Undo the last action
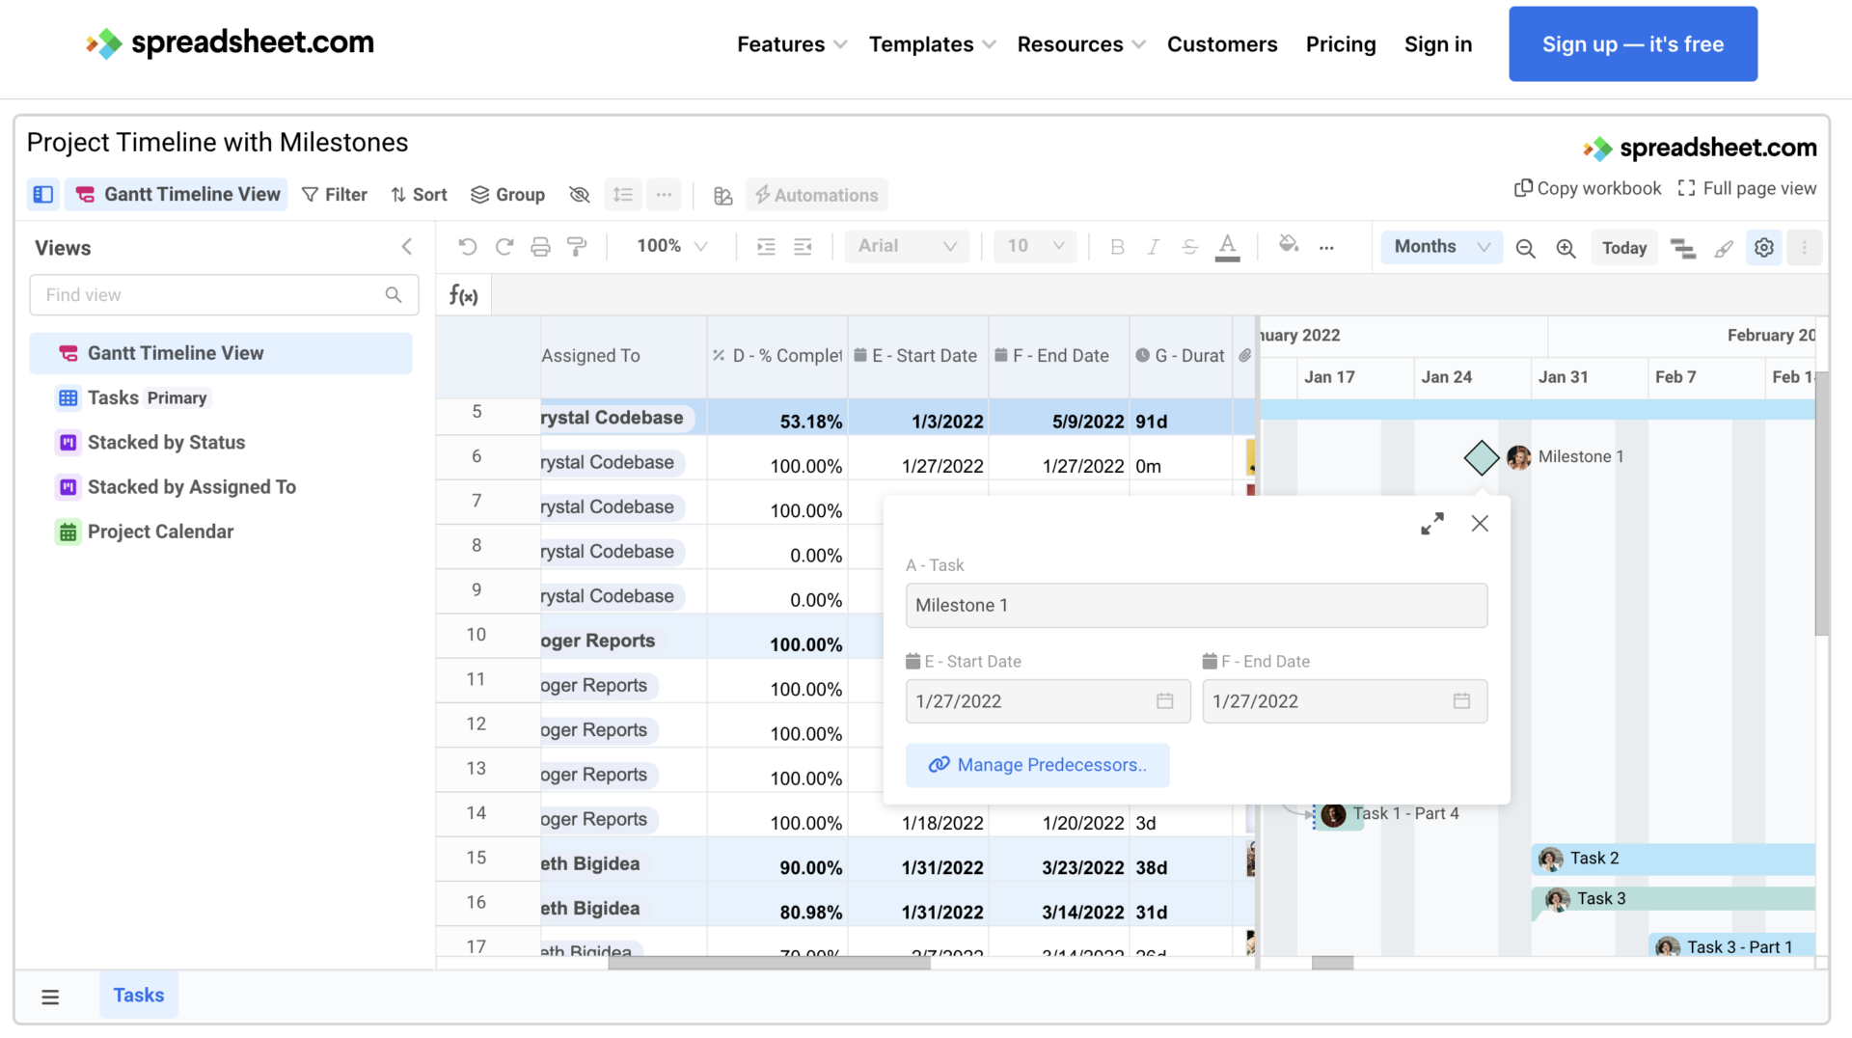 [x=468, y=246]
